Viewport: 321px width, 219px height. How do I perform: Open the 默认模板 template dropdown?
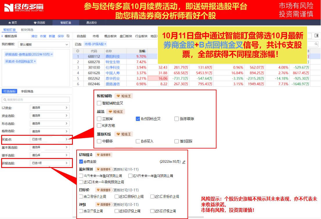coord(44,44)
